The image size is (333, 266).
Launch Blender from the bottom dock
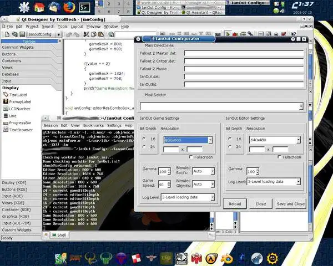click(227, 259)
